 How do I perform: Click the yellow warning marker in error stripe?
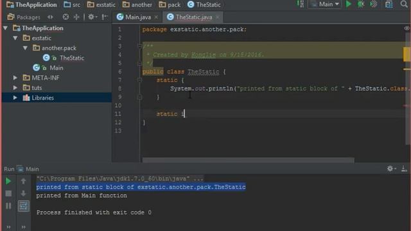pos(407,54)
